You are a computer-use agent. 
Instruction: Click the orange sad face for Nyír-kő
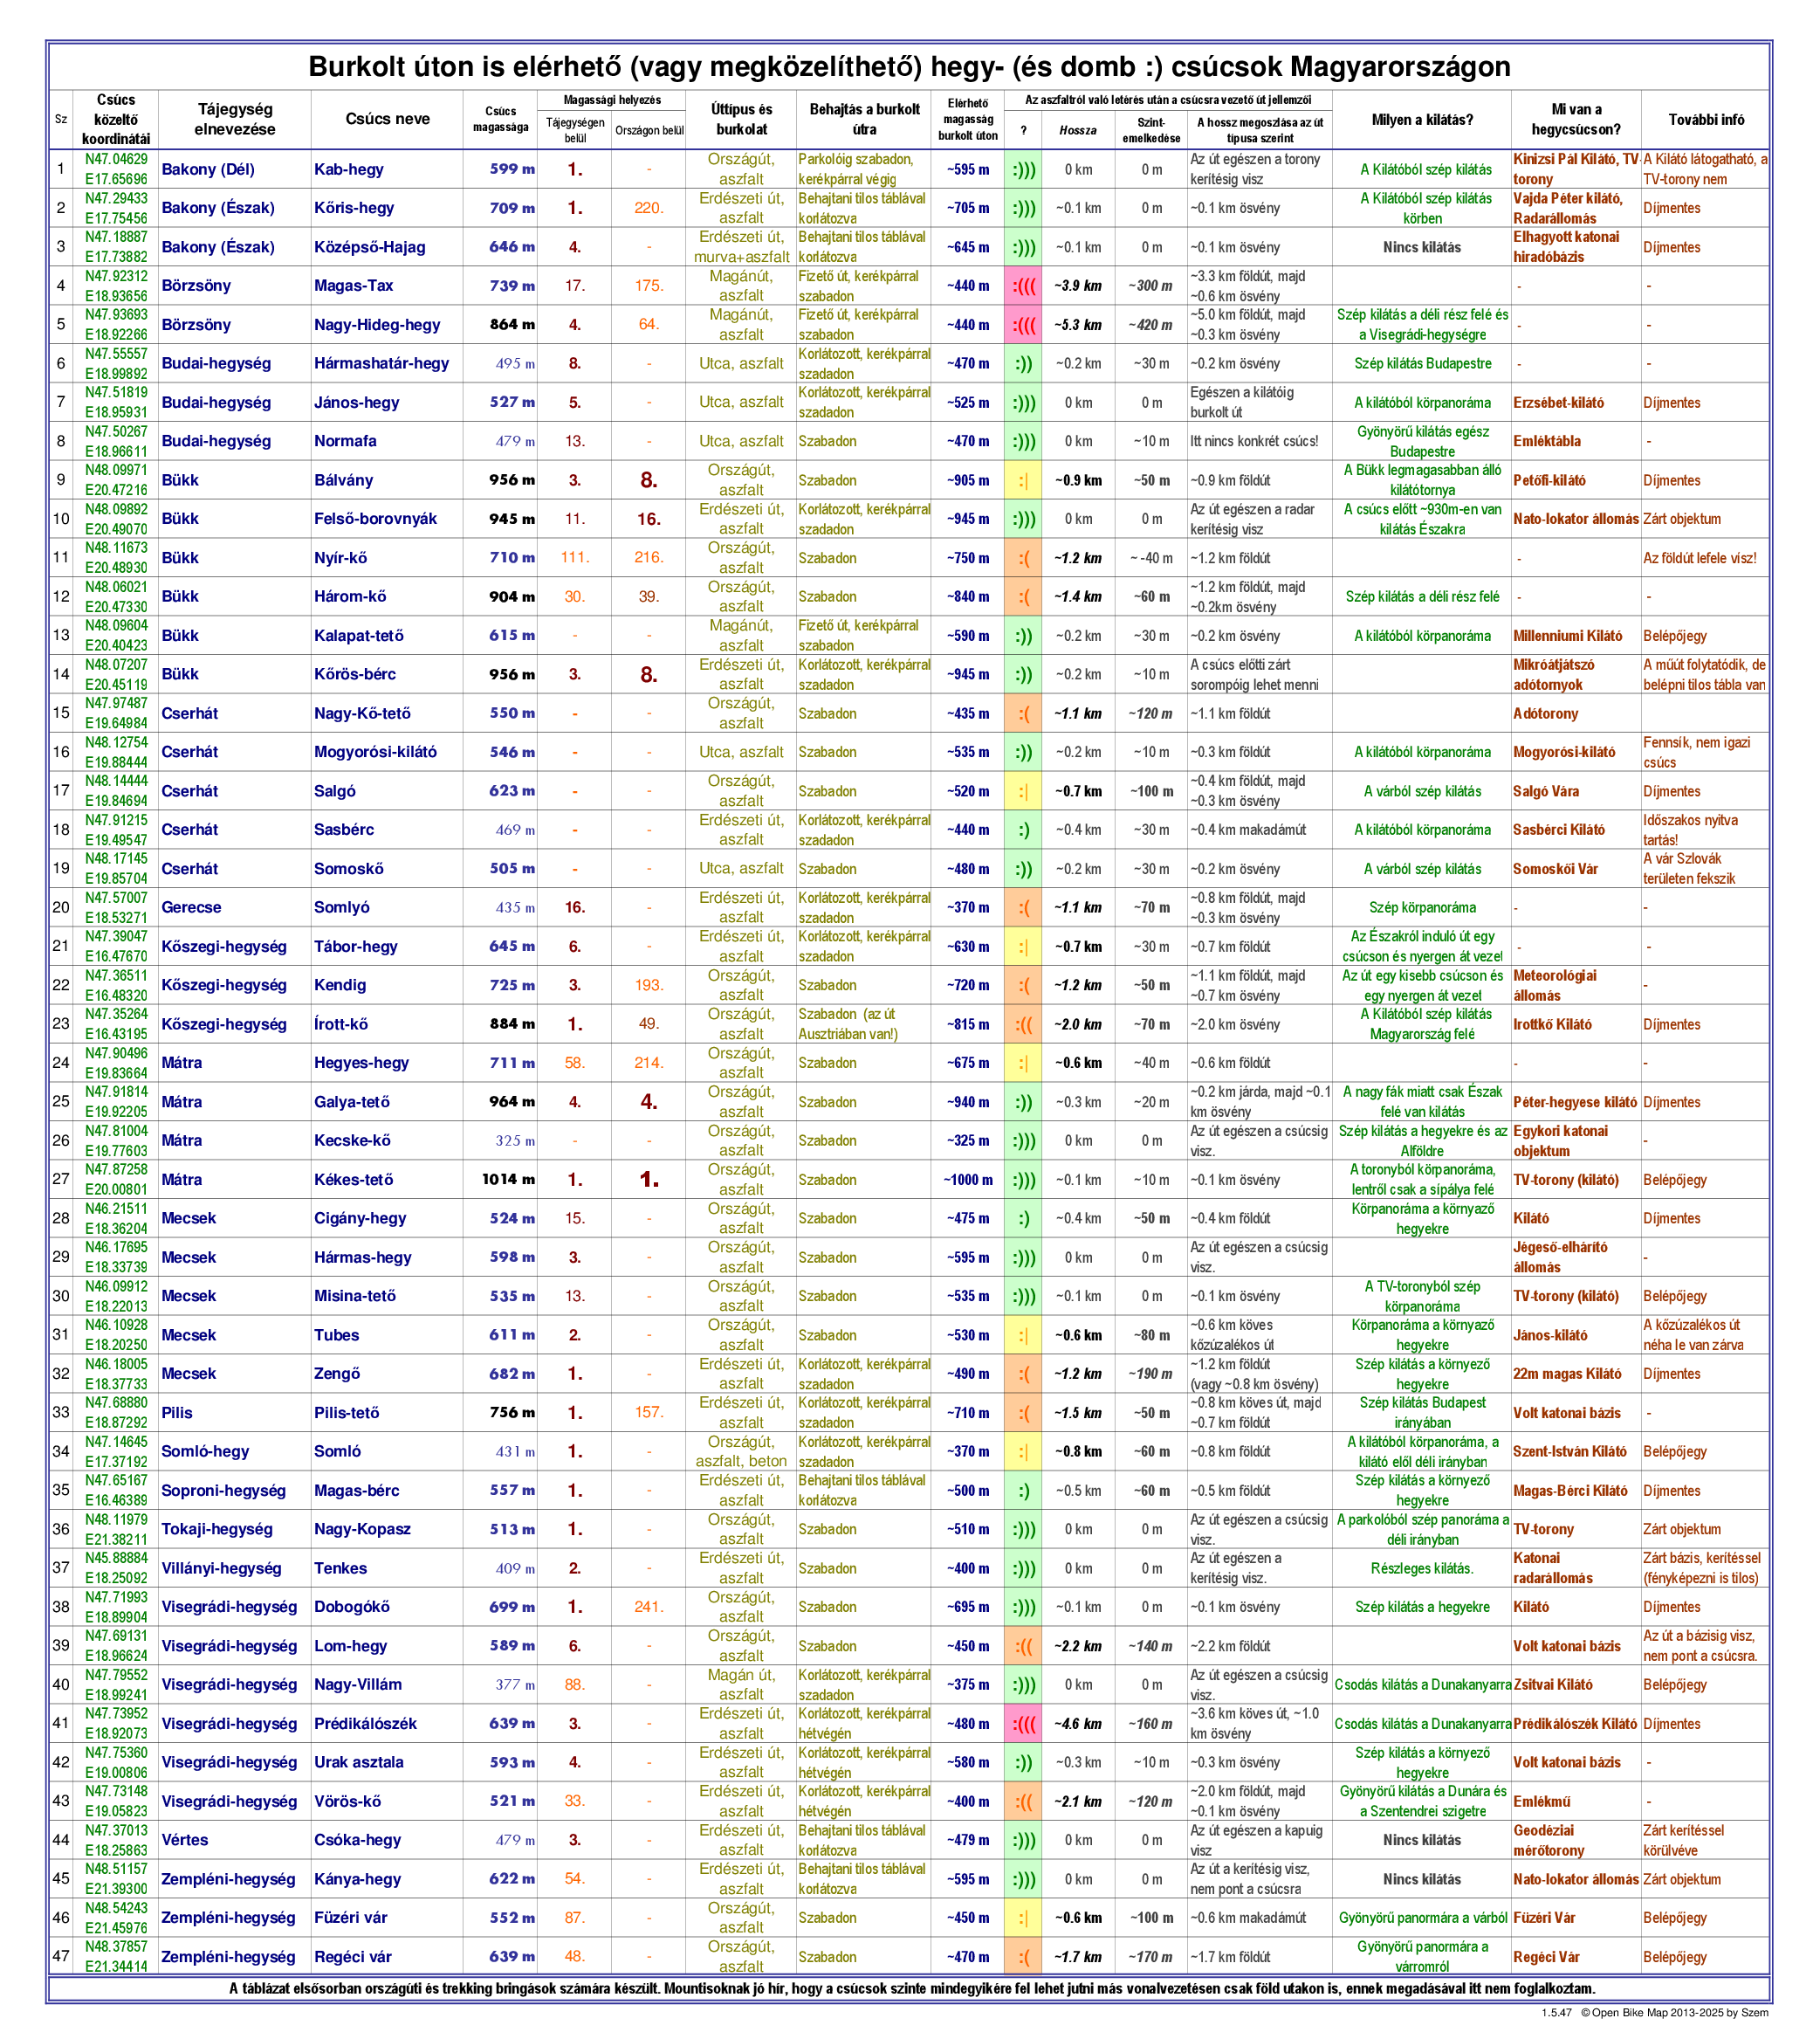(1023, 558)
